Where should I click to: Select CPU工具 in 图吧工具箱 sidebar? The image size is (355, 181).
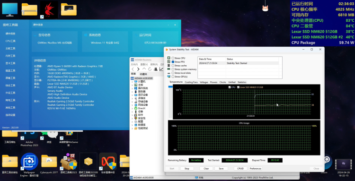coord(10,41)
